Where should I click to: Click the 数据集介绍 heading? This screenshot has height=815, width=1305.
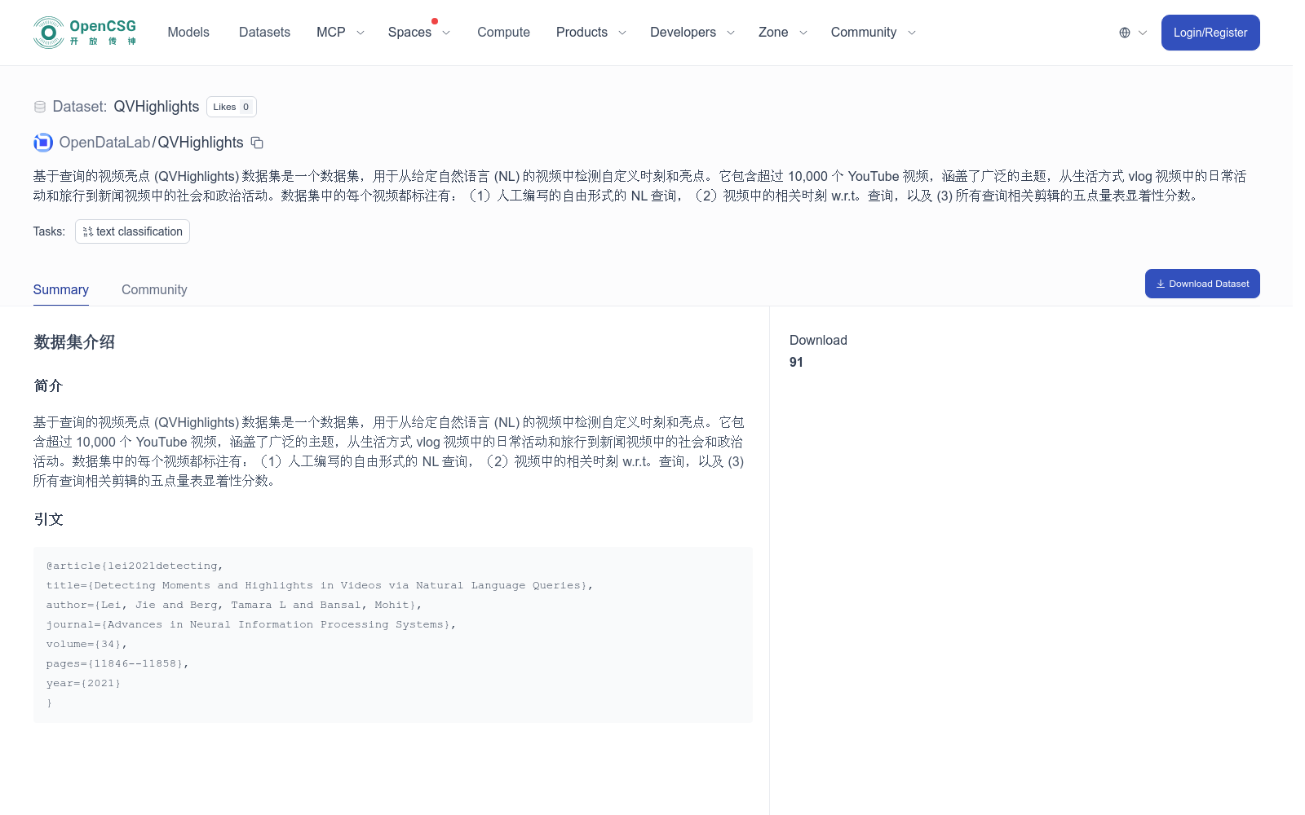pyautogui.click(x=74, y=342)
